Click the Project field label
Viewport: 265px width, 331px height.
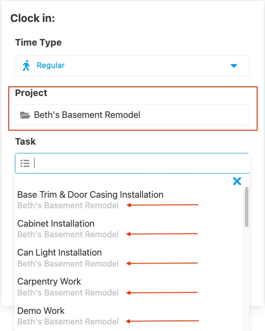click(x=31, y=93)
